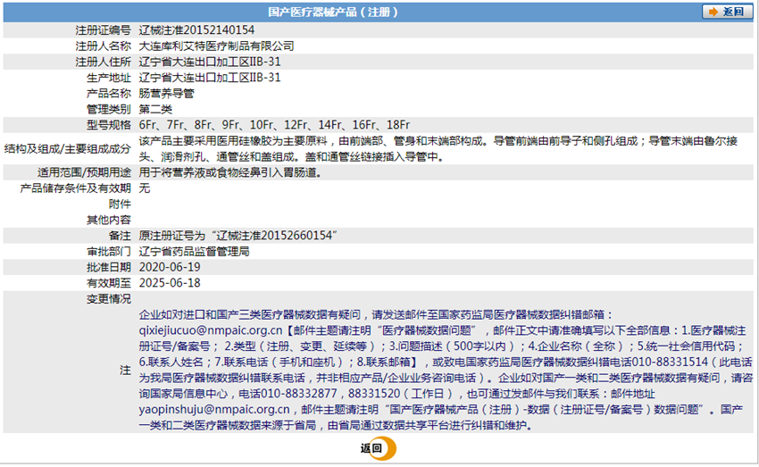
Task: Click the 审批部门 label
Action: point(109,251)
